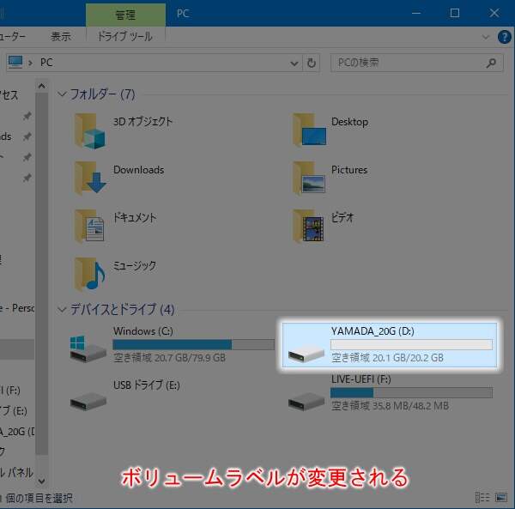Viewport: 515px width, 509px height.
Task: Select the LIVE-UEFI (F:) drive icon
Action: [x=306, y=402]
